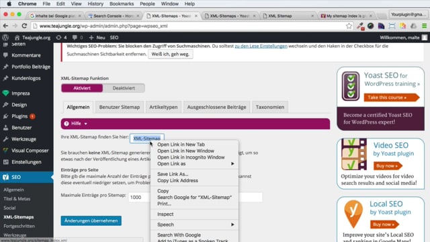Set XML-Sitemap Funktion to Deaktiviert

pyautogui.click(x=124, y=88)
